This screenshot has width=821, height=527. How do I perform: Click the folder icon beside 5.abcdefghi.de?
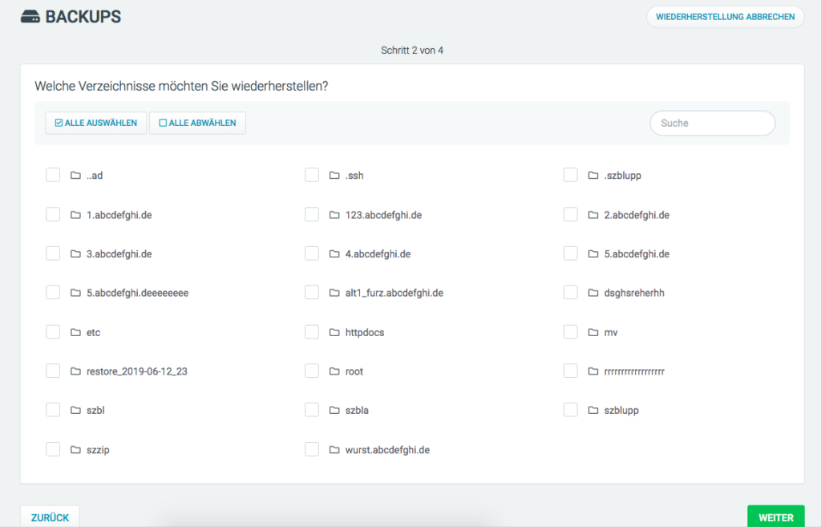(592, 253)
